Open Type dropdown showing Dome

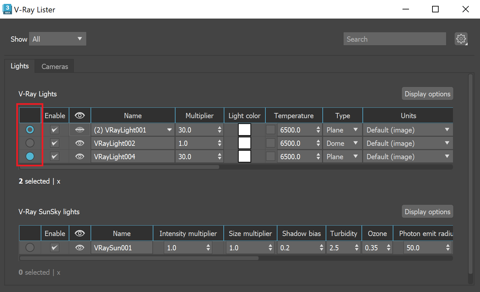pyautogui.click(x=343, y=143)
